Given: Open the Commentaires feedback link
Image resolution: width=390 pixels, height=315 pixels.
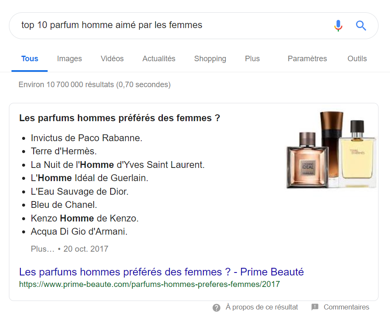Looking at the screenshot, I should (346, 307).
